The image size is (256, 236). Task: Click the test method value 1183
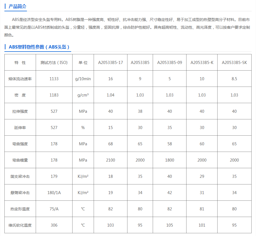click(54, 95)
